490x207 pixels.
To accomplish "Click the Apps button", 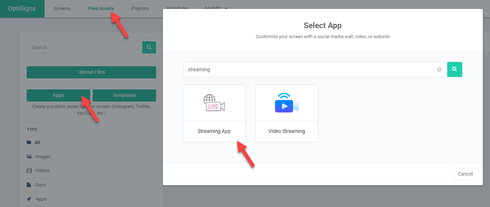I will [x=58, y=95].
